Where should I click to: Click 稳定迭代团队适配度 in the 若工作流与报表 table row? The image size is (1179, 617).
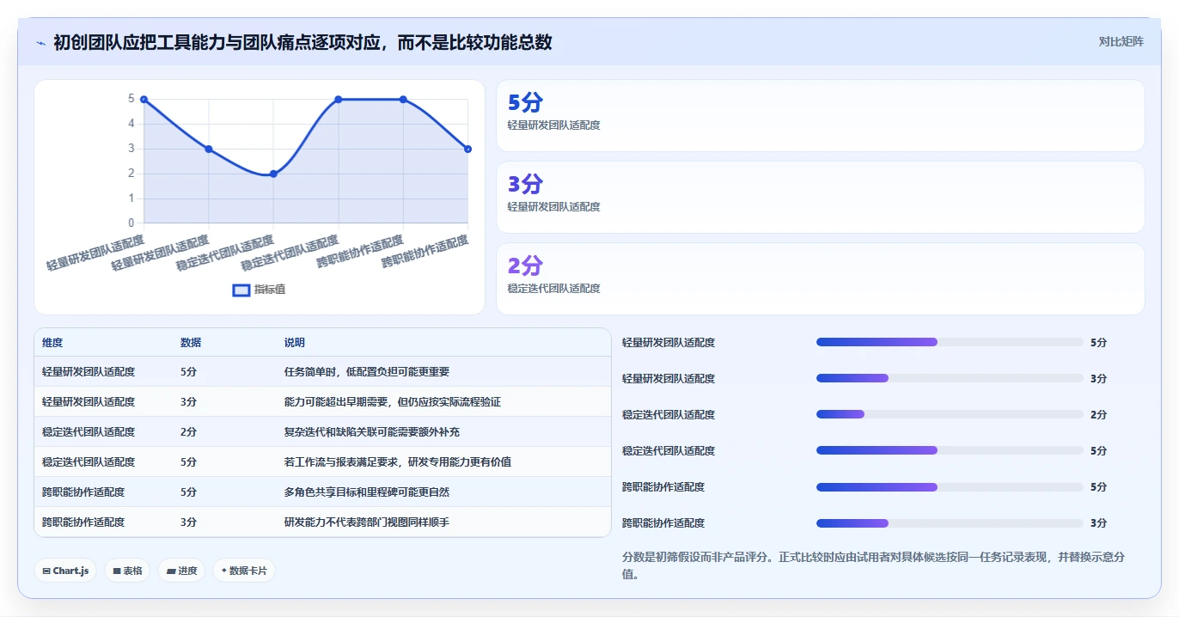click(x=89, y=462)
